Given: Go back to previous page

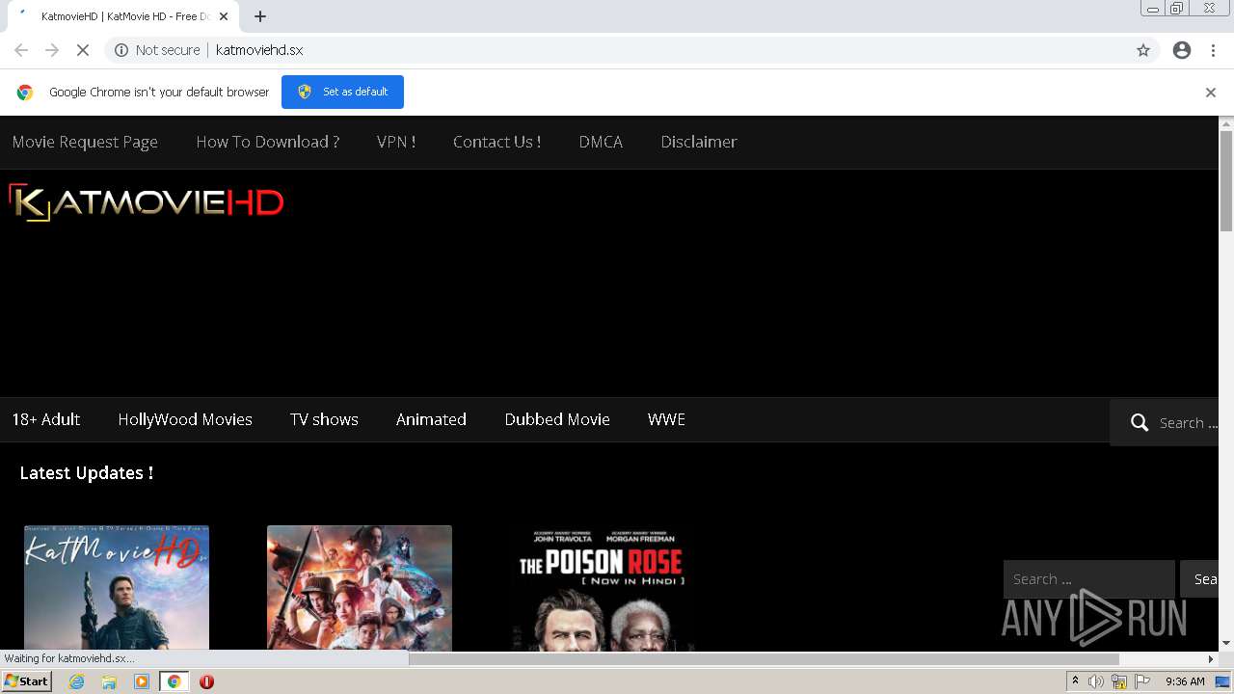Looking at the screenshot, I should [x=21, y=50].
